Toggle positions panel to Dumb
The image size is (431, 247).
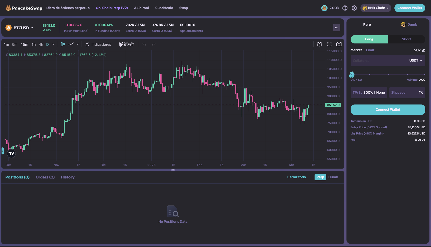pyautogui.click(x=333, y=177)
